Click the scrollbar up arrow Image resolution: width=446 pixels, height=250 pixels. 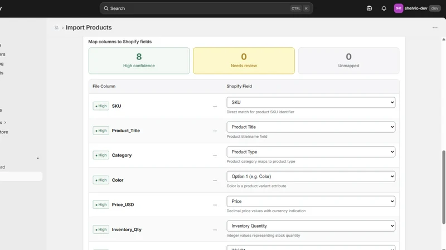coord(443,39)
